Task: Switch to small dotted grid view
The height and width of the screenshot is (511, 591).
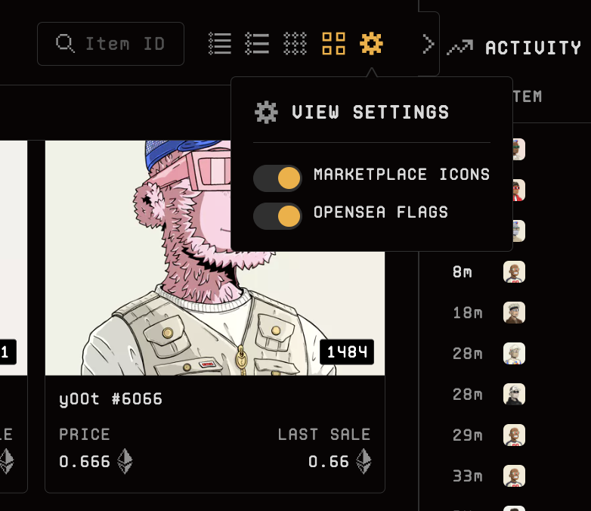Action: pos(295,44)
